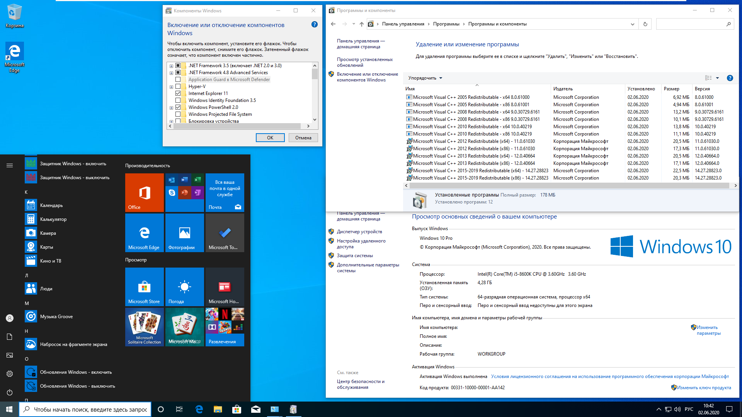
Task: Open the Microsoft Store tile
Action: tap(145, 287)
